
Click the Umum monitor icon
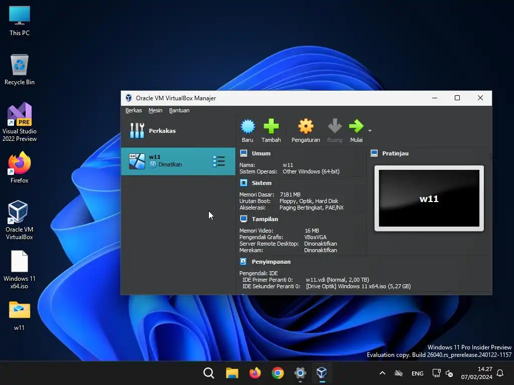coord(243,153)
